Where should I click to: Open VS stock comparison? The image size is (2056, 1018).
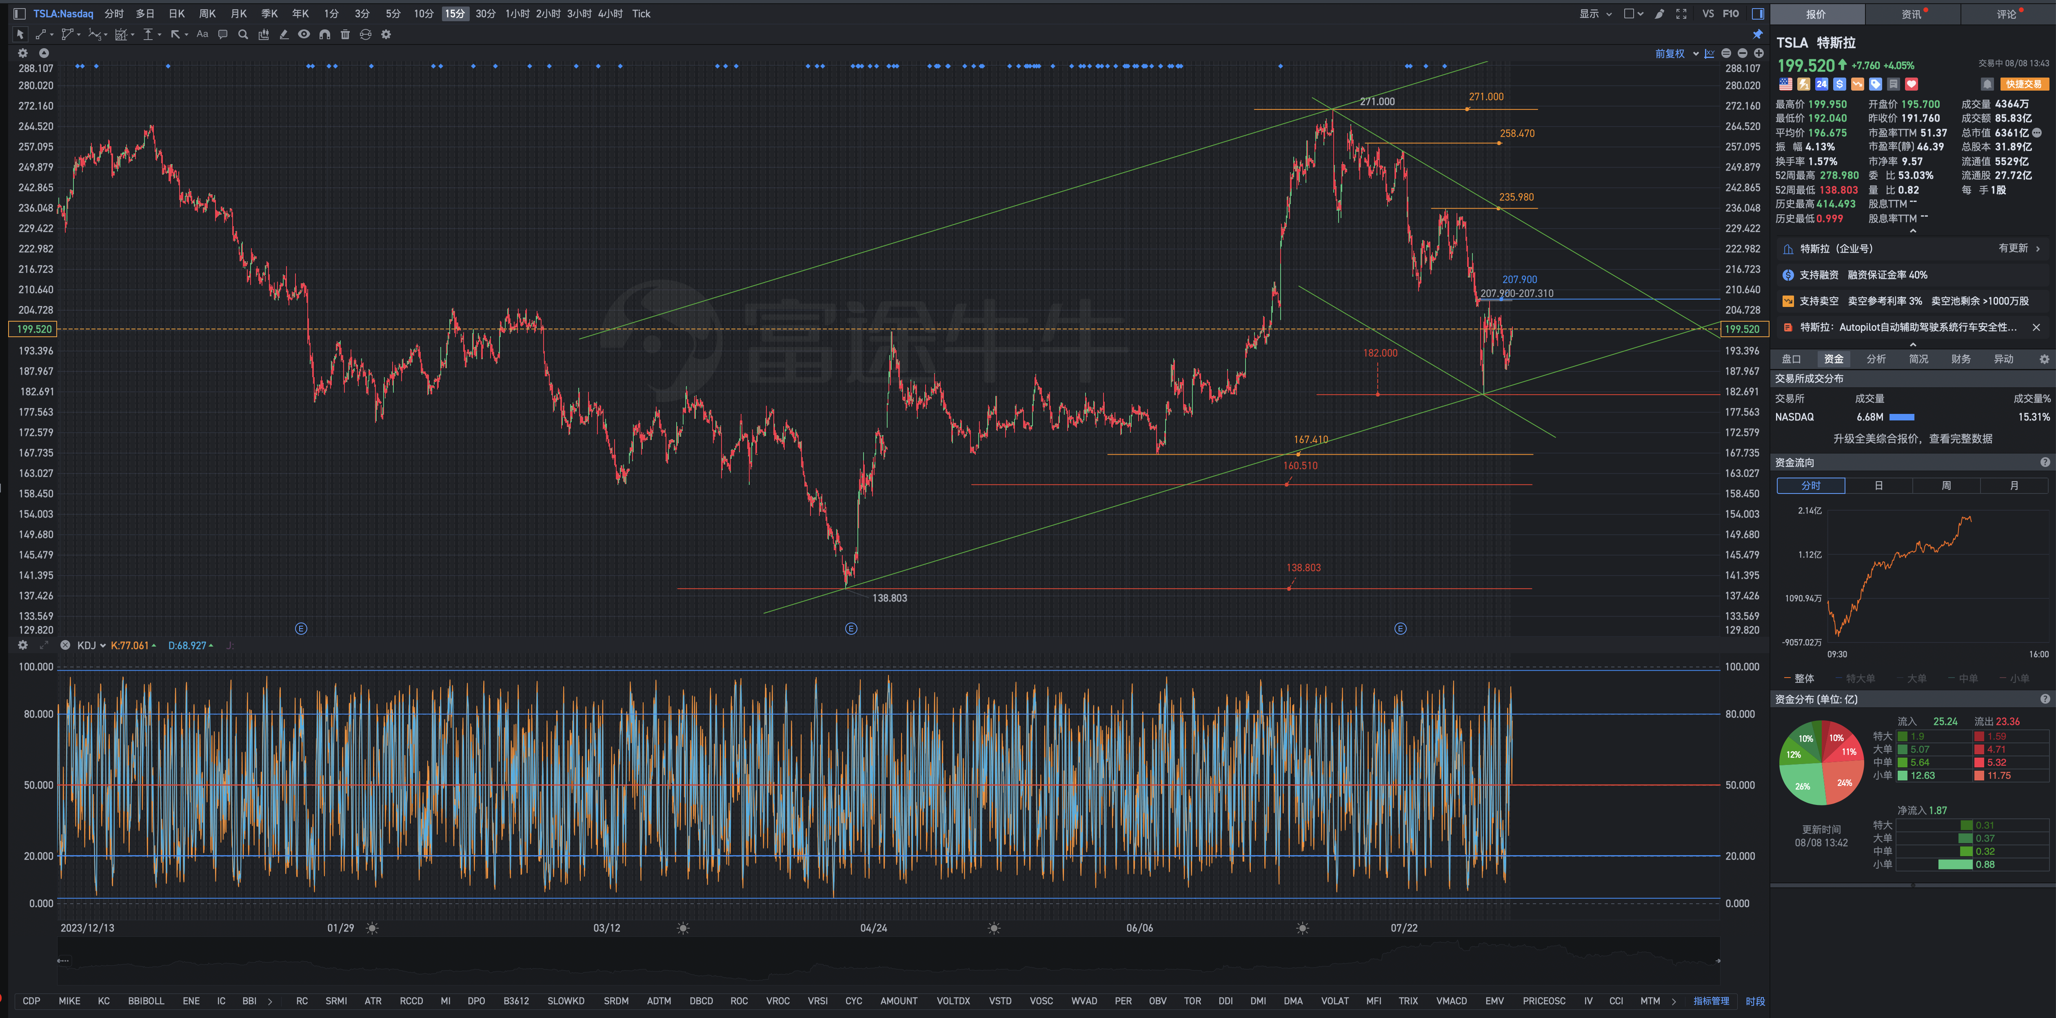[x=1707, y=13]
